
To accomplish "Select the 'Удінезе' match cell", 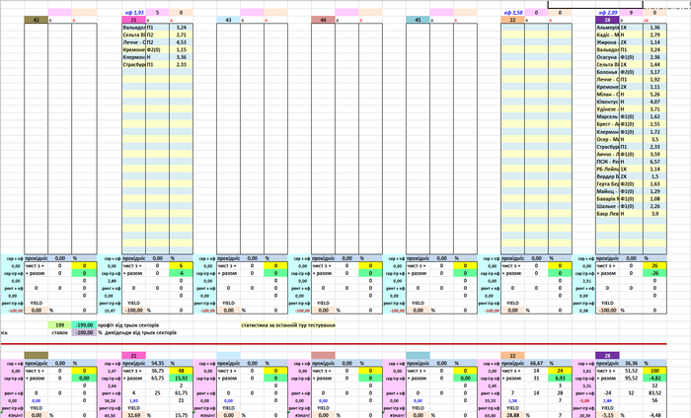I will tap(608, 109).
